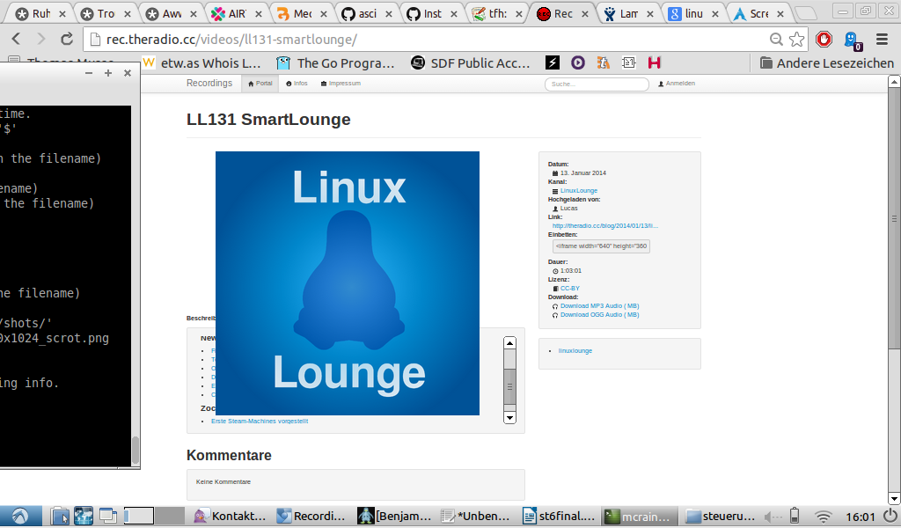Click the red Adblock extension icon
The image size is (901, 528).
[824, 40]
